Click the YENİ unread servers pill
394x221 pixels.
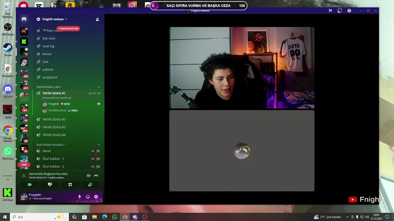(24, 165)
